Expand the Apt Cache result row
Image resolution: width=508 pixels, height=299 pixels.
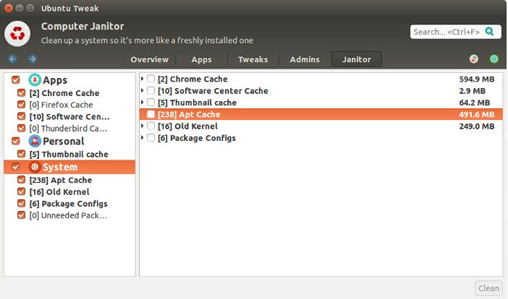[x=143, y=114]
